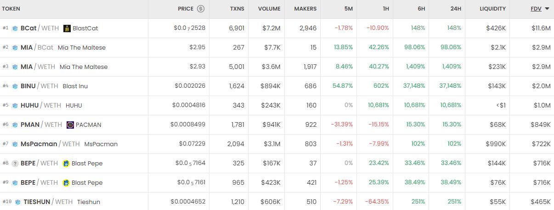
Task: Click the $2.93 price cell
Action: point(198,67)
